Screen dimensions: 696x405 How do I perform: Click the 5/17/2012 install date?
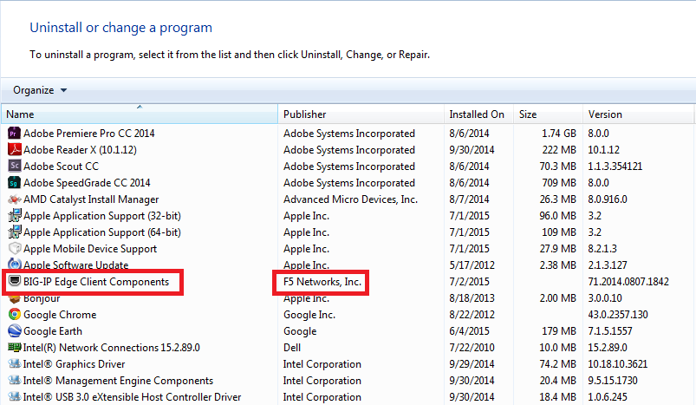(472, 265)
